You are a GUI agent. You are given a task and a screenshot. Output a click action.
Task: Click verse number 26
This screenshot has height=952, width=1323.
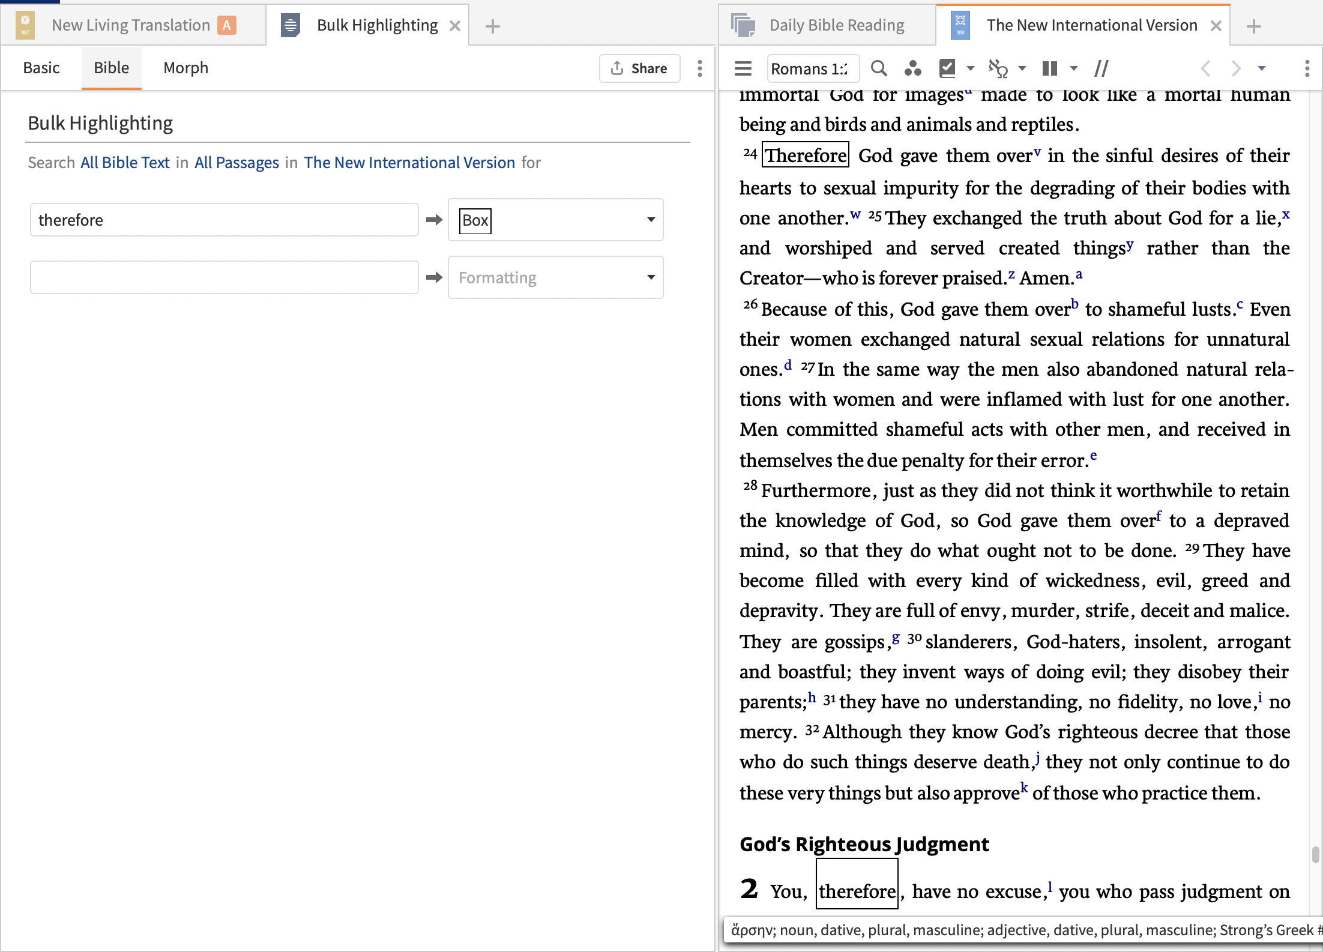click(750, 304)
